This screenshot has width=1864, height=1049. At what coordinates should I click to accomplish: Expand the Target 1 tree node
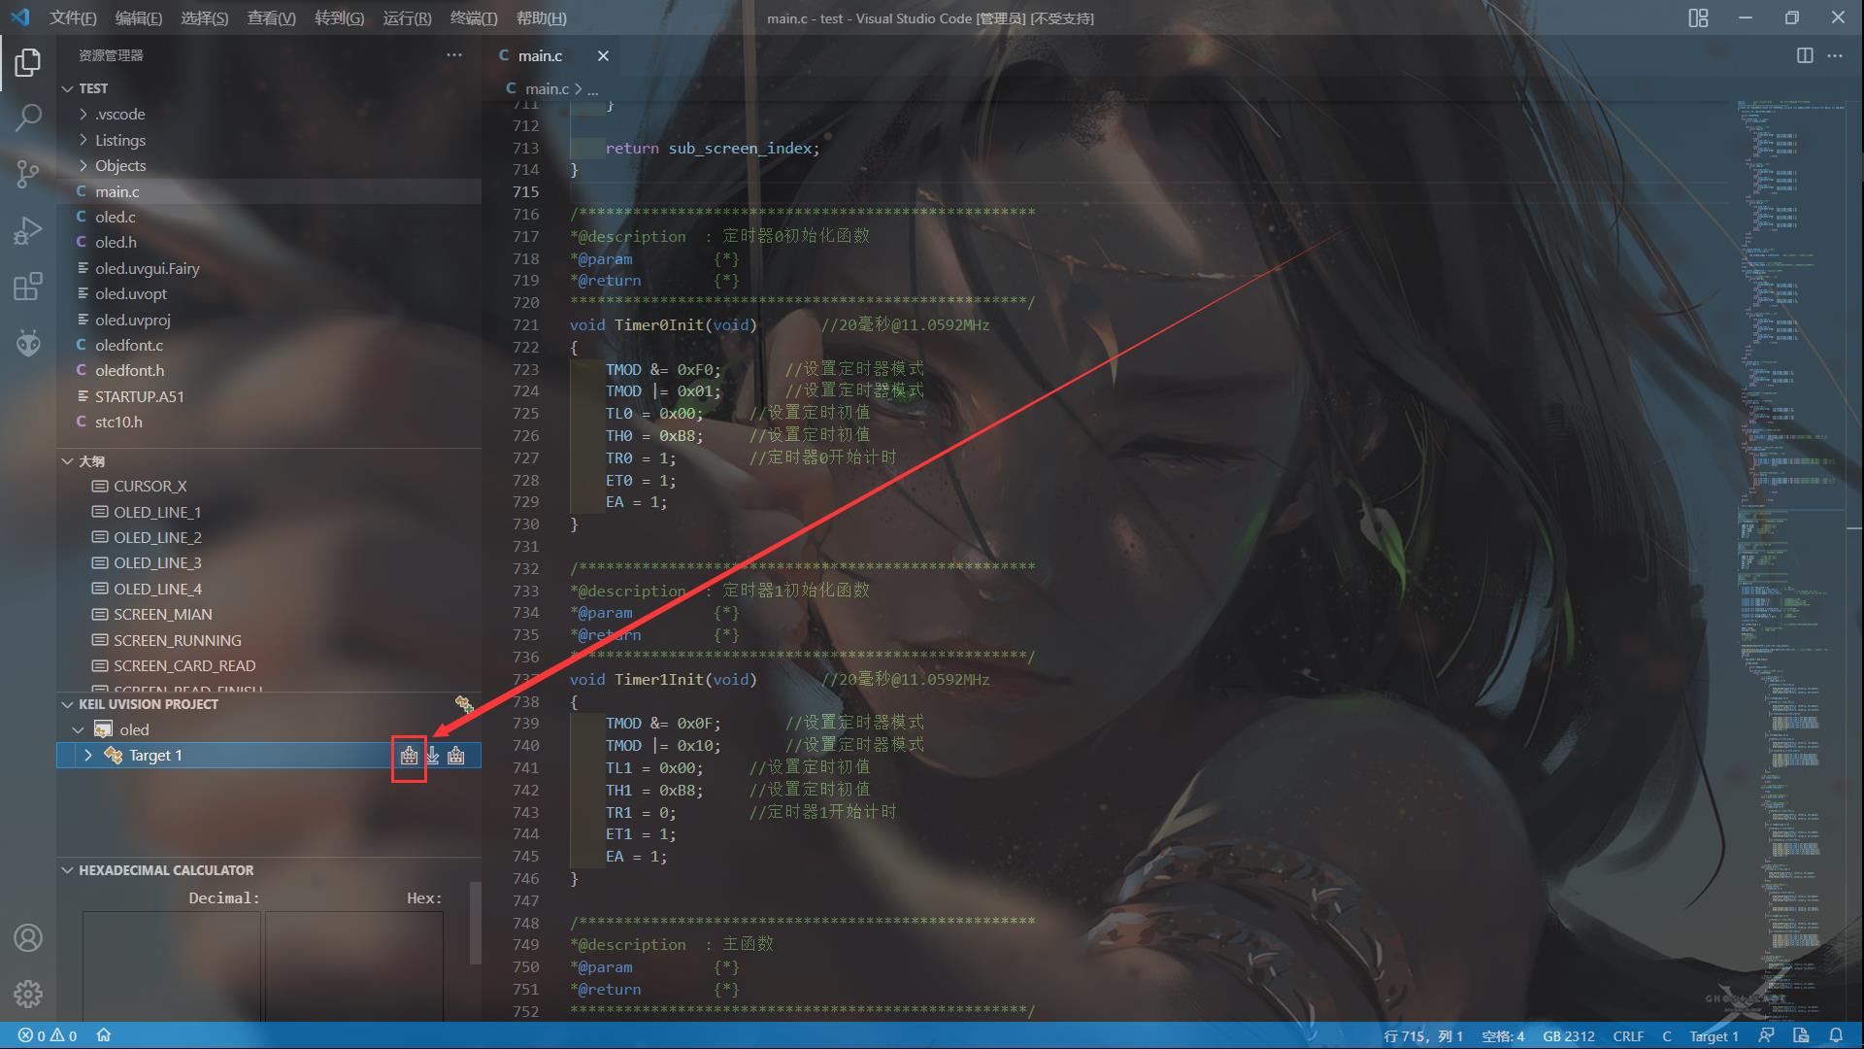88,756
